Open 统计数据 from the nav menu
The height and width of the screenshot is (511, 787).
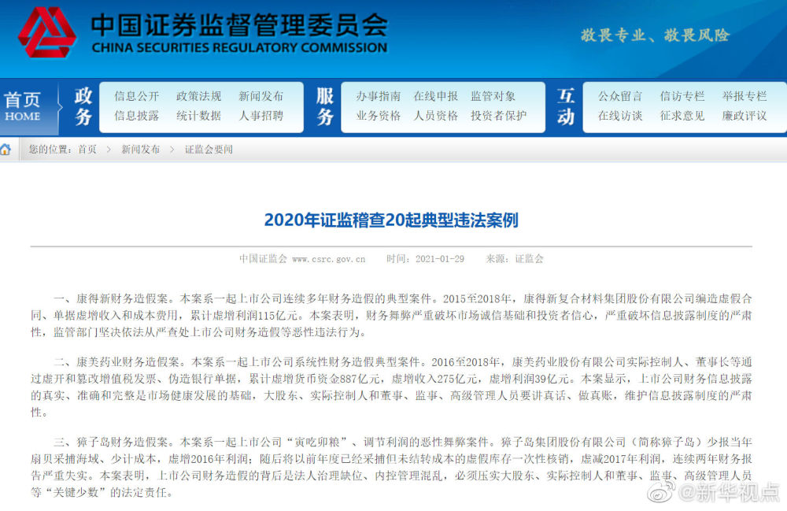198,116
